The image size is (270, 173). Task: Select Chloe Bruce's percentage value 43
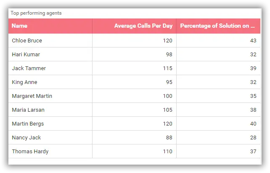253,41
